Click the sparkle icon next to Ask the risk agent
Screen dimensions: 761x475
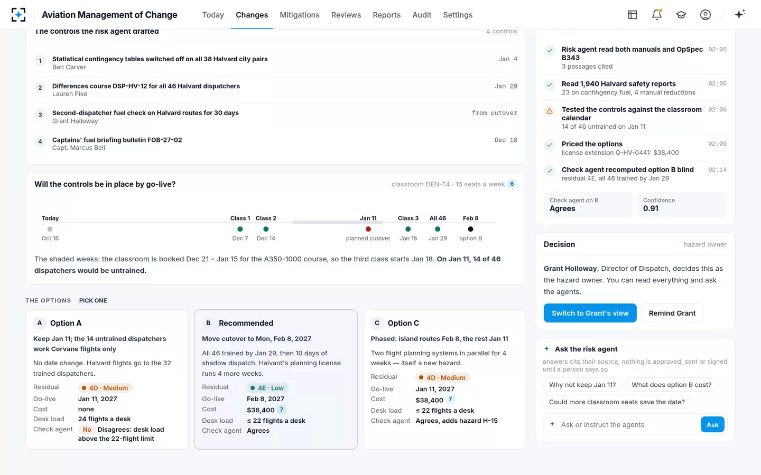[546, 349]
